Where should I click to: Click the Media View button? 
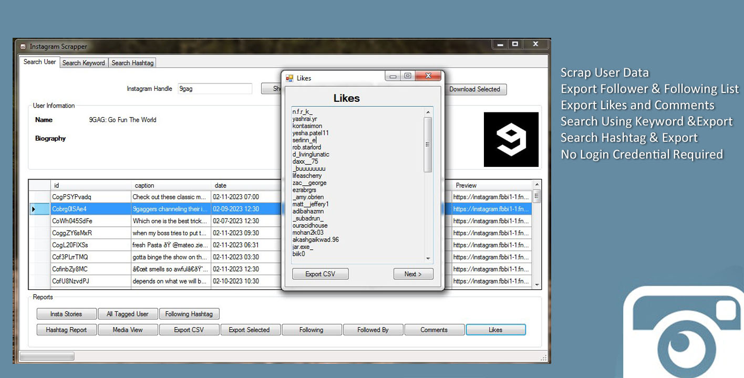coord(128,330)
